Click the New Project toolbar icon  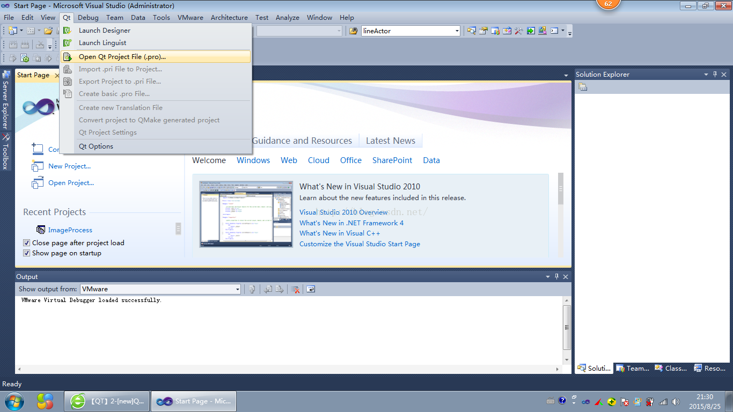(x=12, y=31)
